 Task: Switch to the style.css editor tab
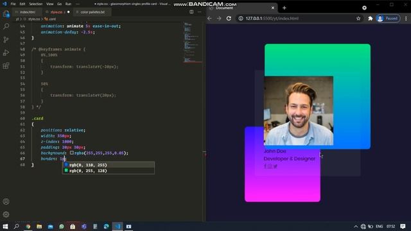pos(57,12)
